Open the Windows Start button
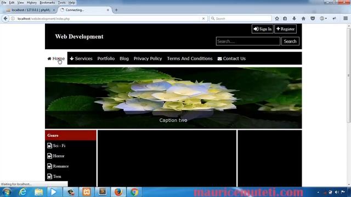This screenshot has height=197, width=351. pyautogui.click(x=7, y=192)
